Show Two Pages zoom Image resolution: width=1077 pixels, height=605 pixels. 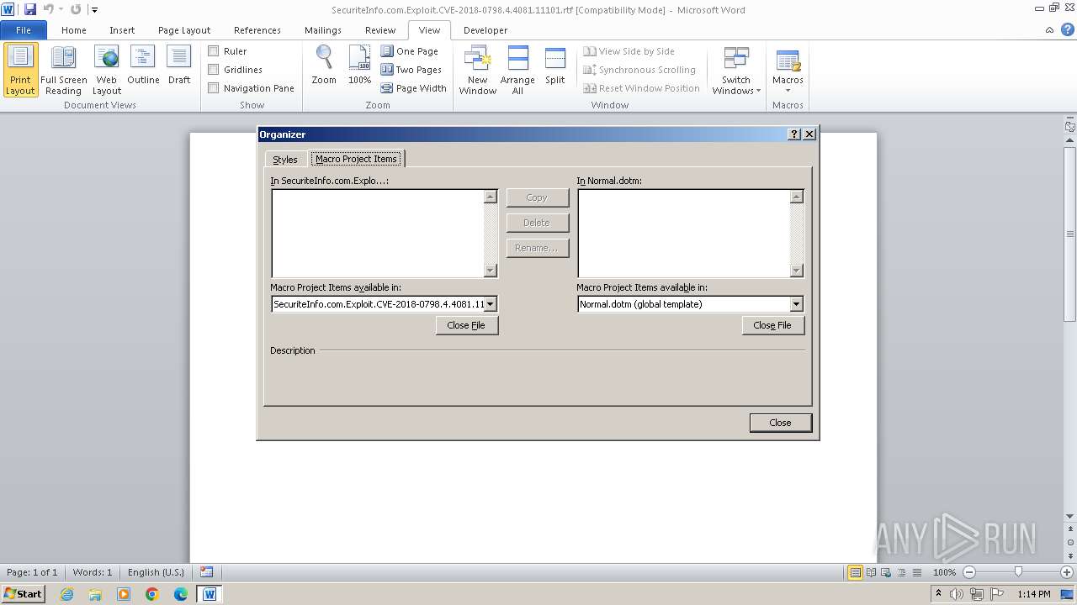(x=411, y=70)
